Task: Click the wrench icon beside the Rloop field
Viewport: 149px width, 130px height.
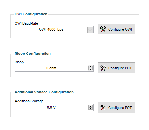Action: [x=103, y=68]
